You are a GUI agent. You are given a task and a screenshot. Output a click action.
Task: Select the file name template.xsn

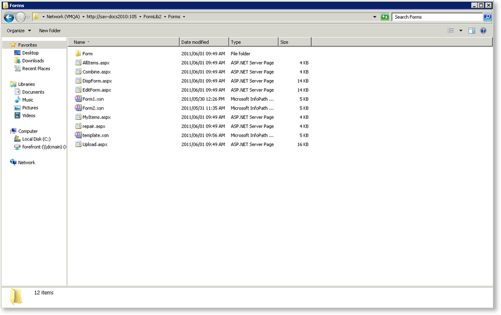click(95, 135)
